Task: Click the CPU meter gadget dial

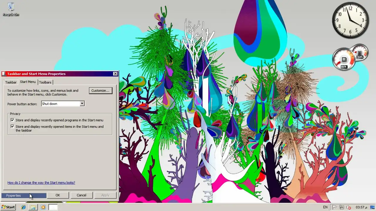Action: (344, 60)
